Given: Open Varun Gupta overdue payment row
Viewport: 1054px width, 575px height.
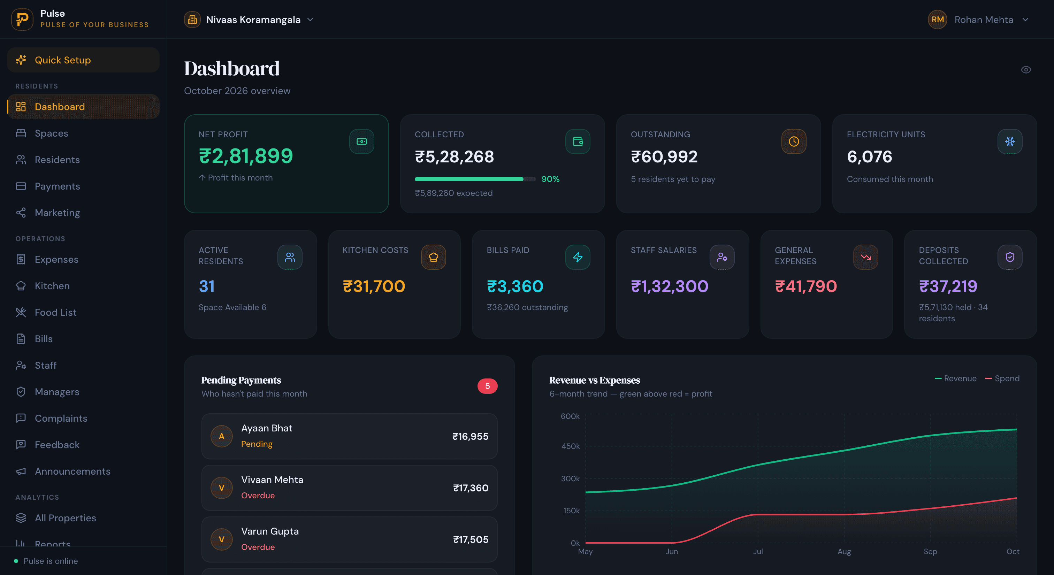Looking at the screenshot, I should 350,539.
